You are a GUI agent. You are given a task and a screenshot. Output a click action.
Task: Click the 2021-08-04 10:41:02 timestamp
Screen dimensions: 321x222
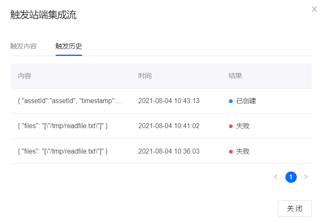tap(169, 126)
